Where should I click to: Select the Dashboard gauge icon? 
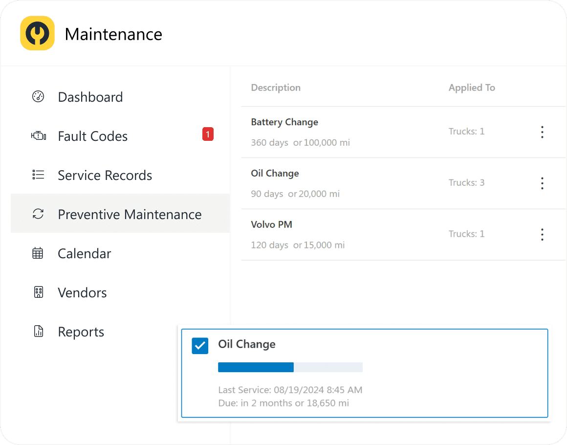coord(39,97)
